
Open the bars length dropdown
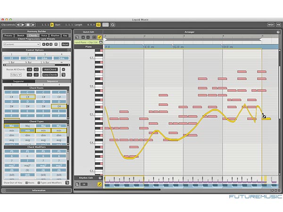(x=16, y=75)
